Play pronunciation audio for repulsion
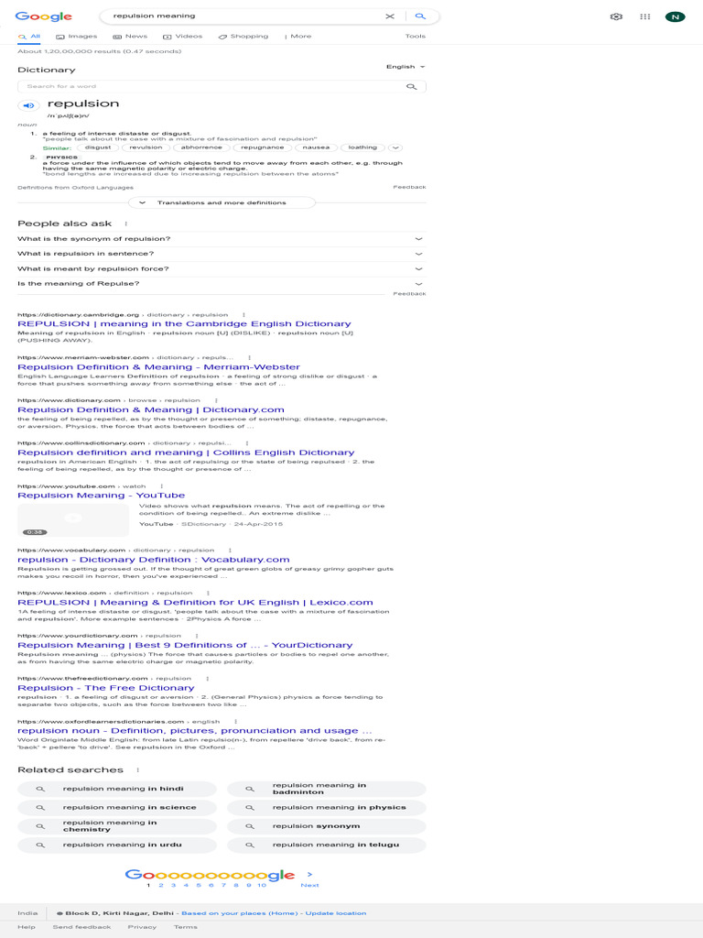This screenshot has height=938, width=703. [28, 106]
